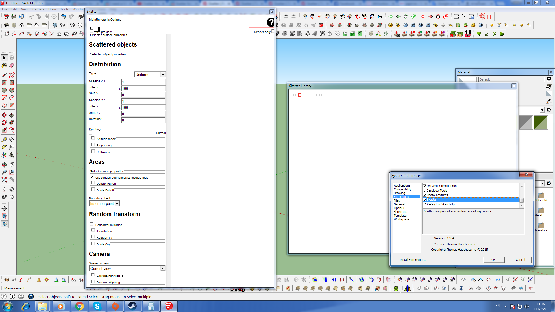
Task: Select the Rectangle tool
Action: tap(4, 83)
